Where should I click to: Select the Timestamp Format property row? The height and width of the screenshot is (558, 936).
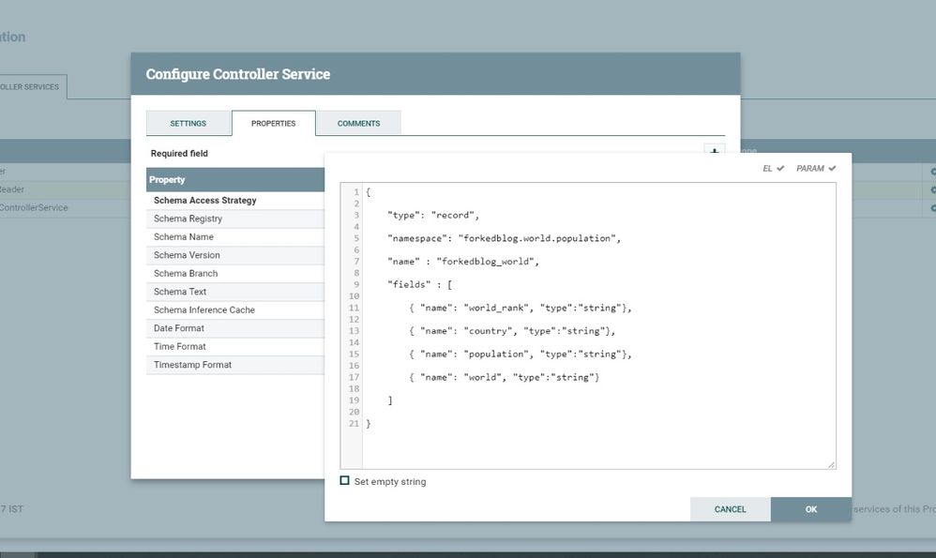coord(192,365)
